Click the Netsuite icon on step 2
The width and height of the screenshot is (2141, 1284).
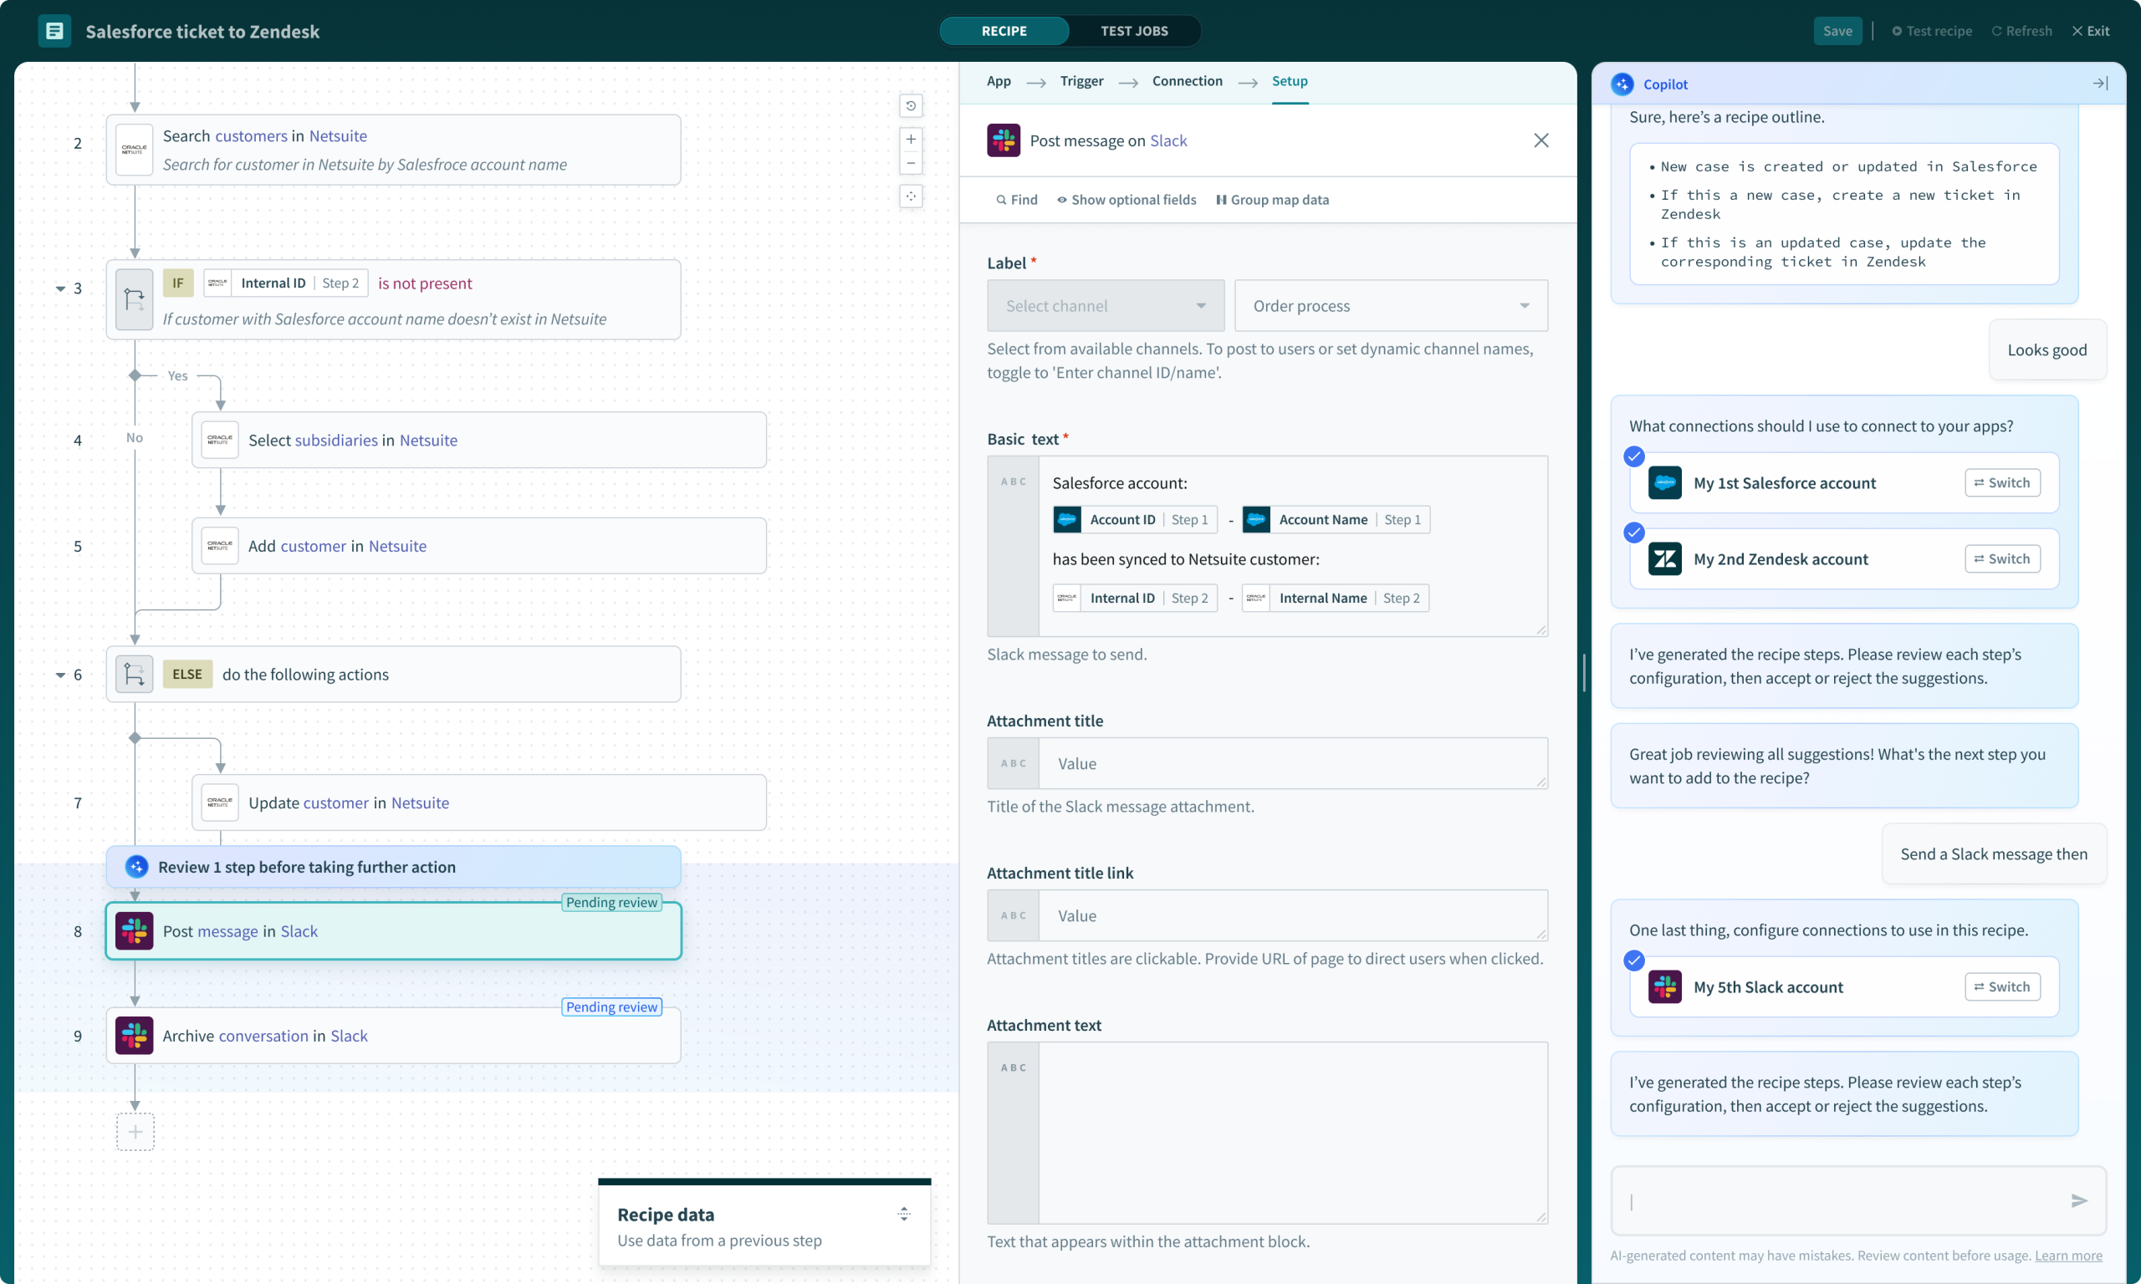pyautogui.click(x=134, y=150)
